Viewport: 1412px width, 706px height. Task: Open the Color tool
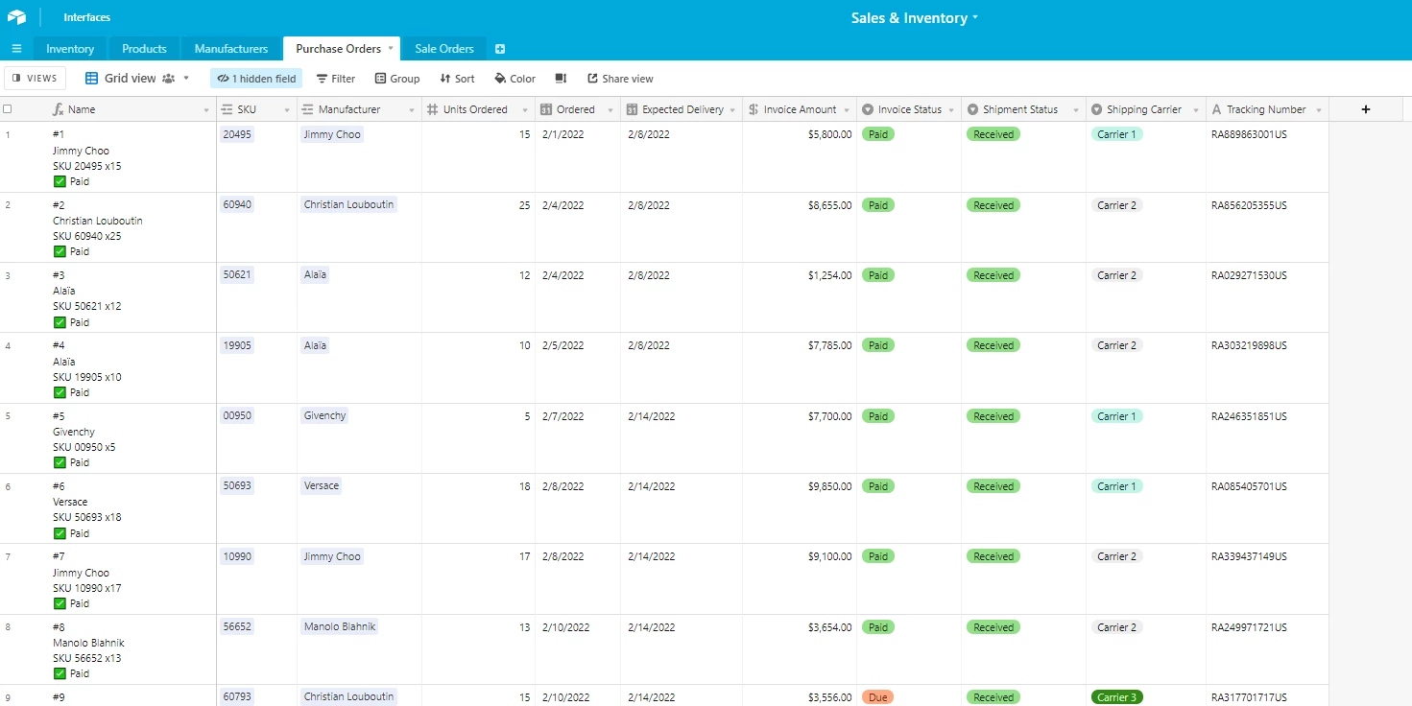(x=515, y=79)
